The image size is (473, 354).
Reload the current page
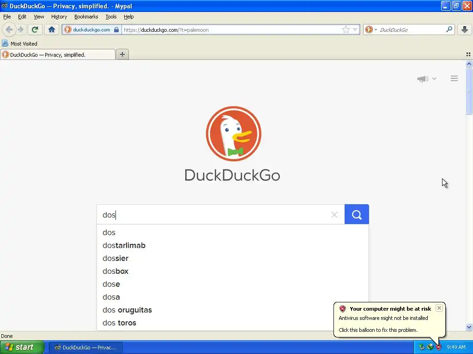(x=35, y=29)
